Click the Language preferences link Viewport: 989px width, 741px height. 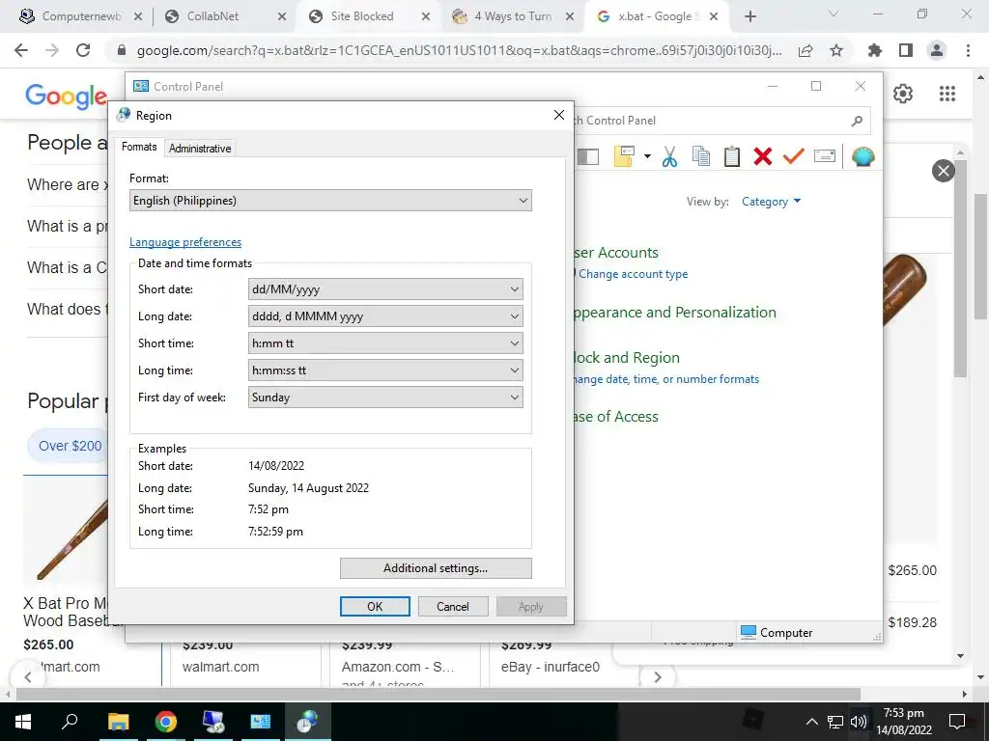pyautogui.click(x=185, y=242)
